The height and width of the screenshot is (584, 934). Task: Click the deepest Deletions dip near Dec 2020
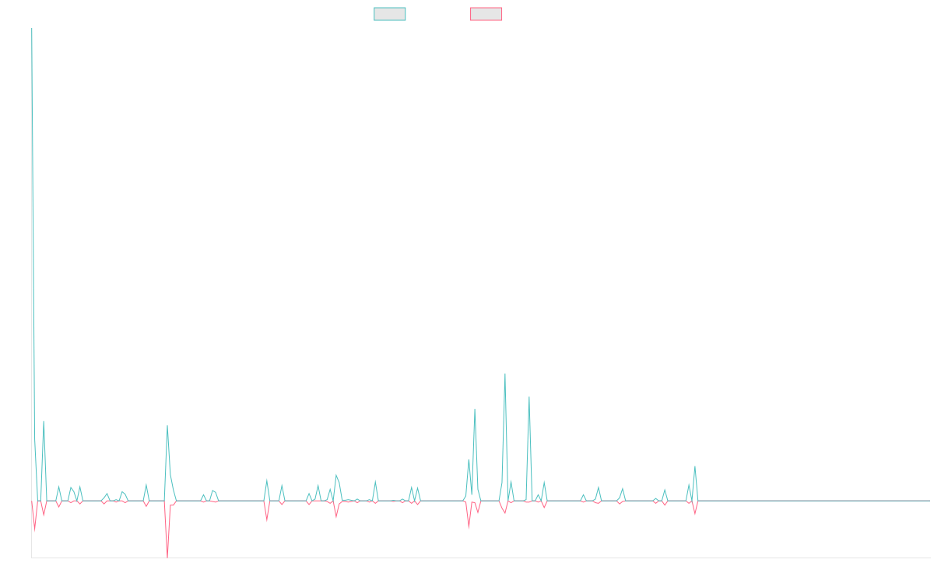click(167, 557)
